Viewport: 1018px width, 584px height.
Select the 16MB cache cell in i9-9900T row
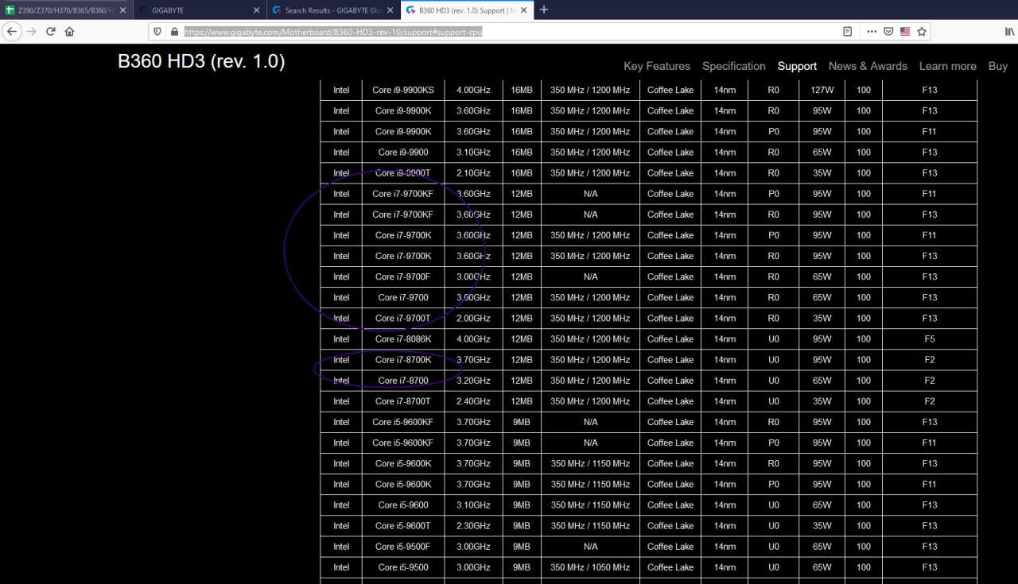pos(522,173)
